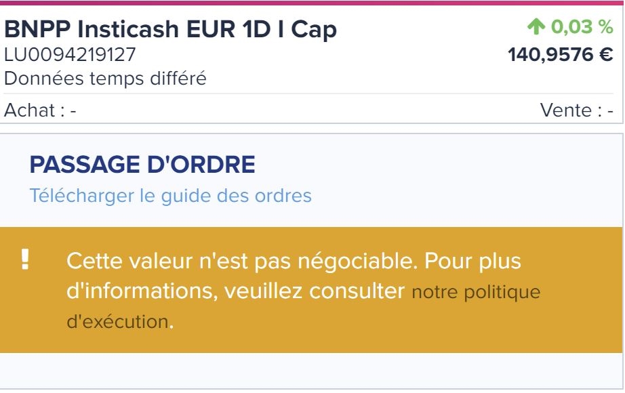625x393 pixels.
Task: Click the 'Achat : -' bid field
Action: (40, 110)
